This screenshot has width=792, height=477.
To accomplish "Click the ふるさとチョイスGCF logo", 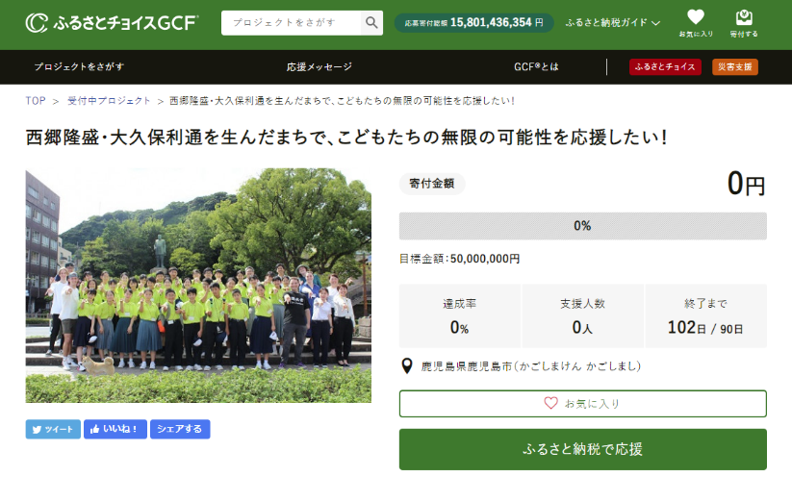I will [x=112, y=22].
